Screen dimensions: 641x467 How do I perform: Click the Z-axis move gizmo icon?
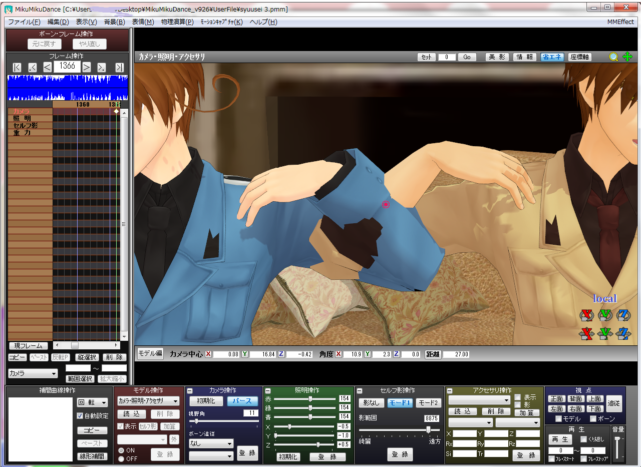624,333
